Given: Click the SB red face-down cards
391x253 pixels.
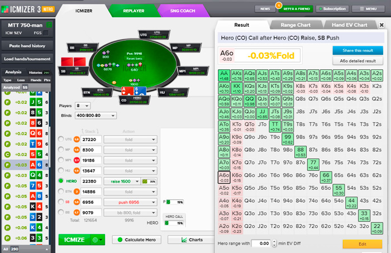Looking at the screenshot, I should pyautogui.click(x=73, y=61).
